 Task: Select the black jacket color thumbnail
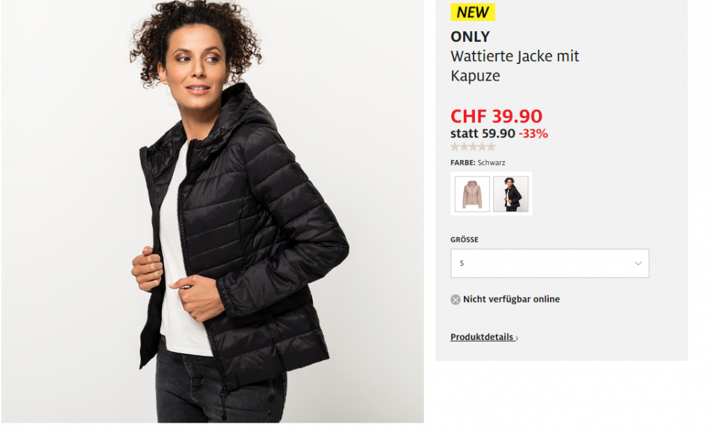click(x=511, y=194)
